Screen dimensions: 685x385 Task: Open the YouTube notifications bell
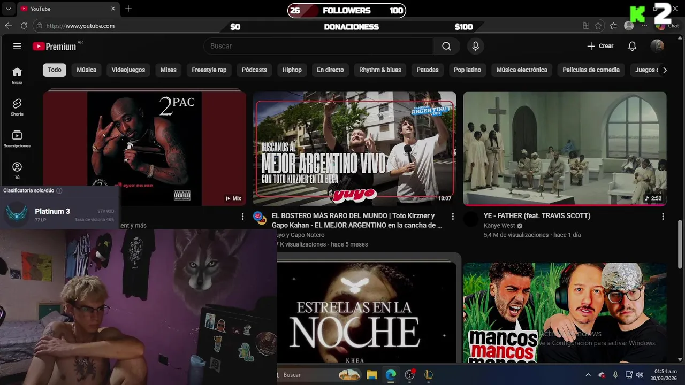tap(632, 46)
